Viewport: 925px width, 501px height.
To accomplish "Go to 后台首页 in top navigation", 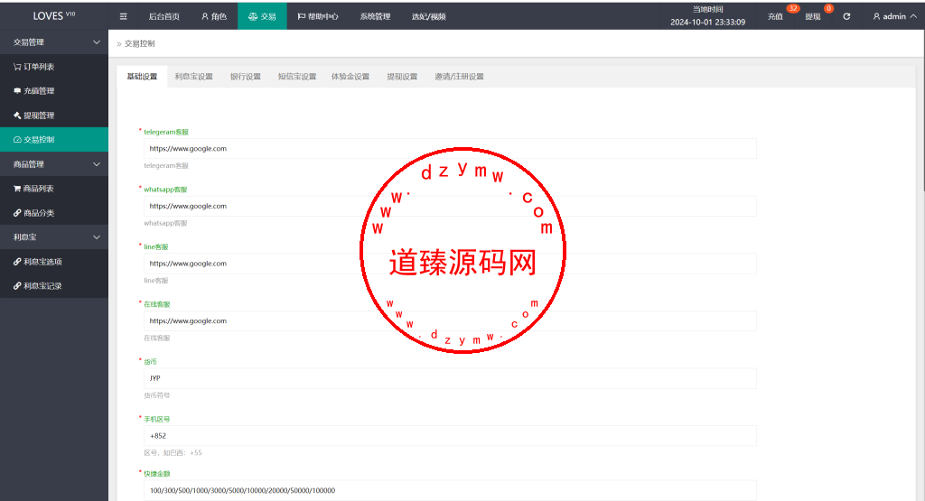I will (x=164, y=16).
